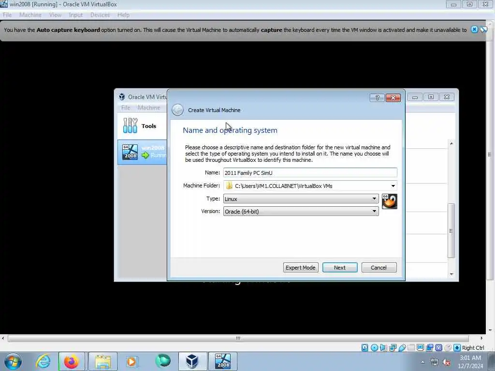The width and height of the screenshot is (495, 371).
Task: Click the inner Manager vertical scrollbar thumb
Action: point(451,230)
